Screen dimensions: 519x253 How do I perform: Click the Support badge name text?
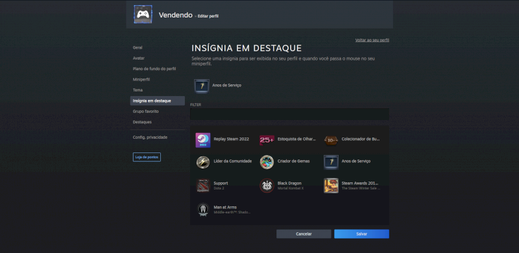coord(221,183)
